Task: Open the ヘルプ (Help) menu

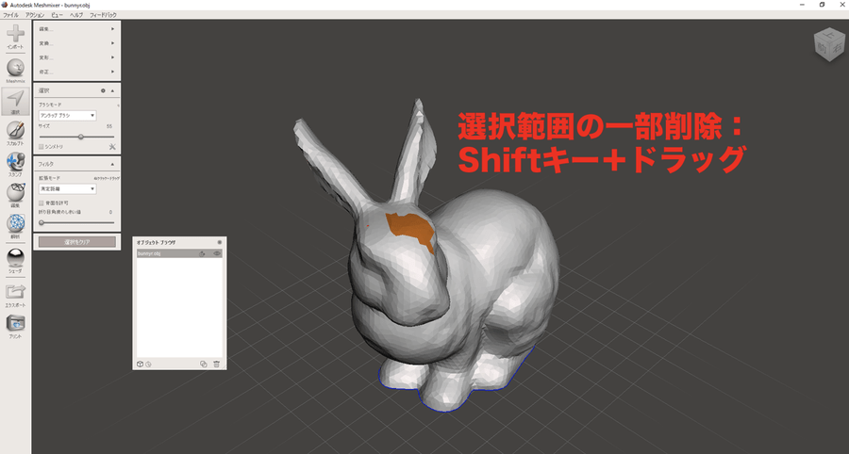Action: coord(76,15)
